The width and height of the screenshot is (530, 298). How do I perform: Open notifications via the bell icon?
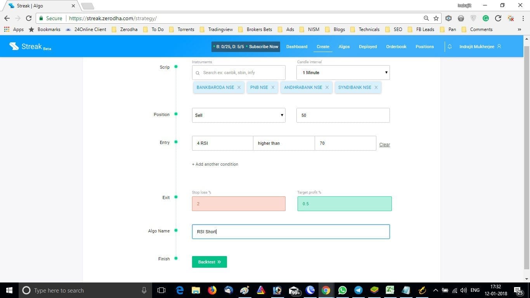(x=449, y=46)
